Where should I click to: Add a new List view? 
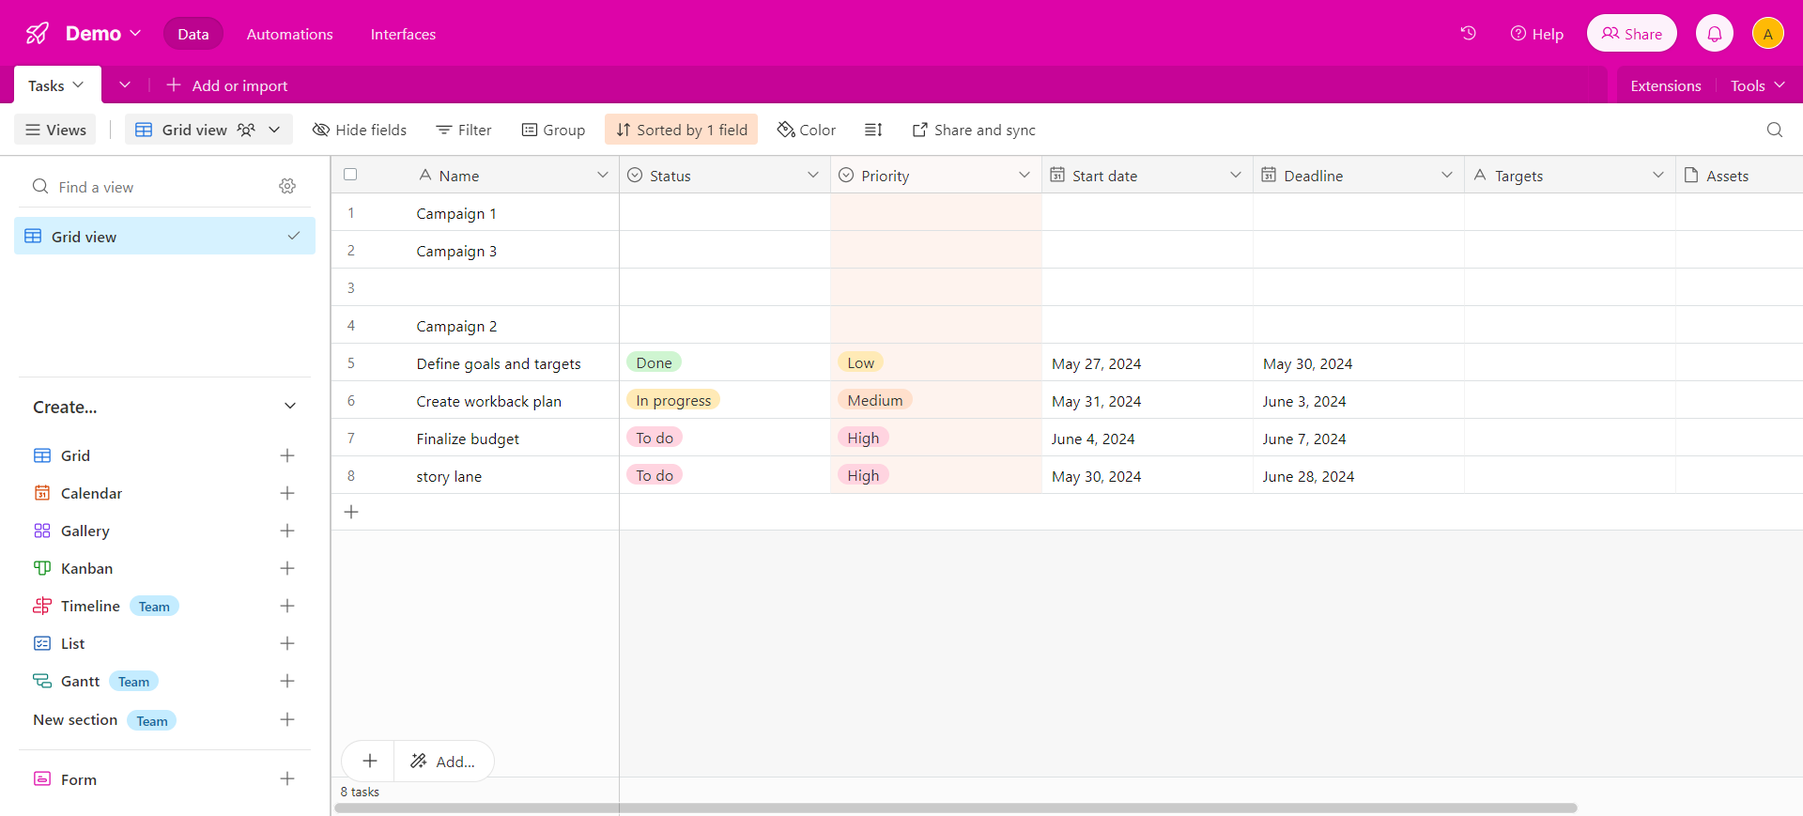pyautogui.click(x=287, y=643)
